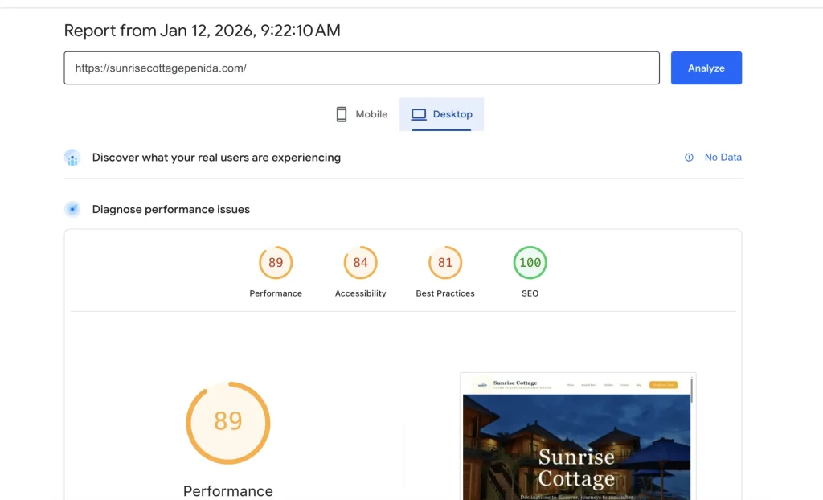
Task: Open the 89 Performance score gauge
Action: (276, 262)
